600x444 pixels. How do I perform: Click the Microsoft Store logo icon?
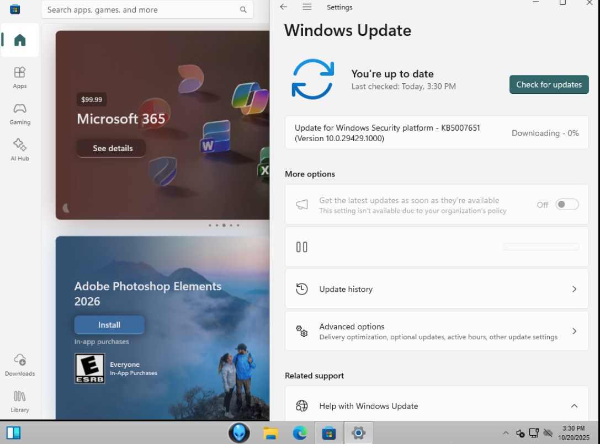click(x=15, y=9)
